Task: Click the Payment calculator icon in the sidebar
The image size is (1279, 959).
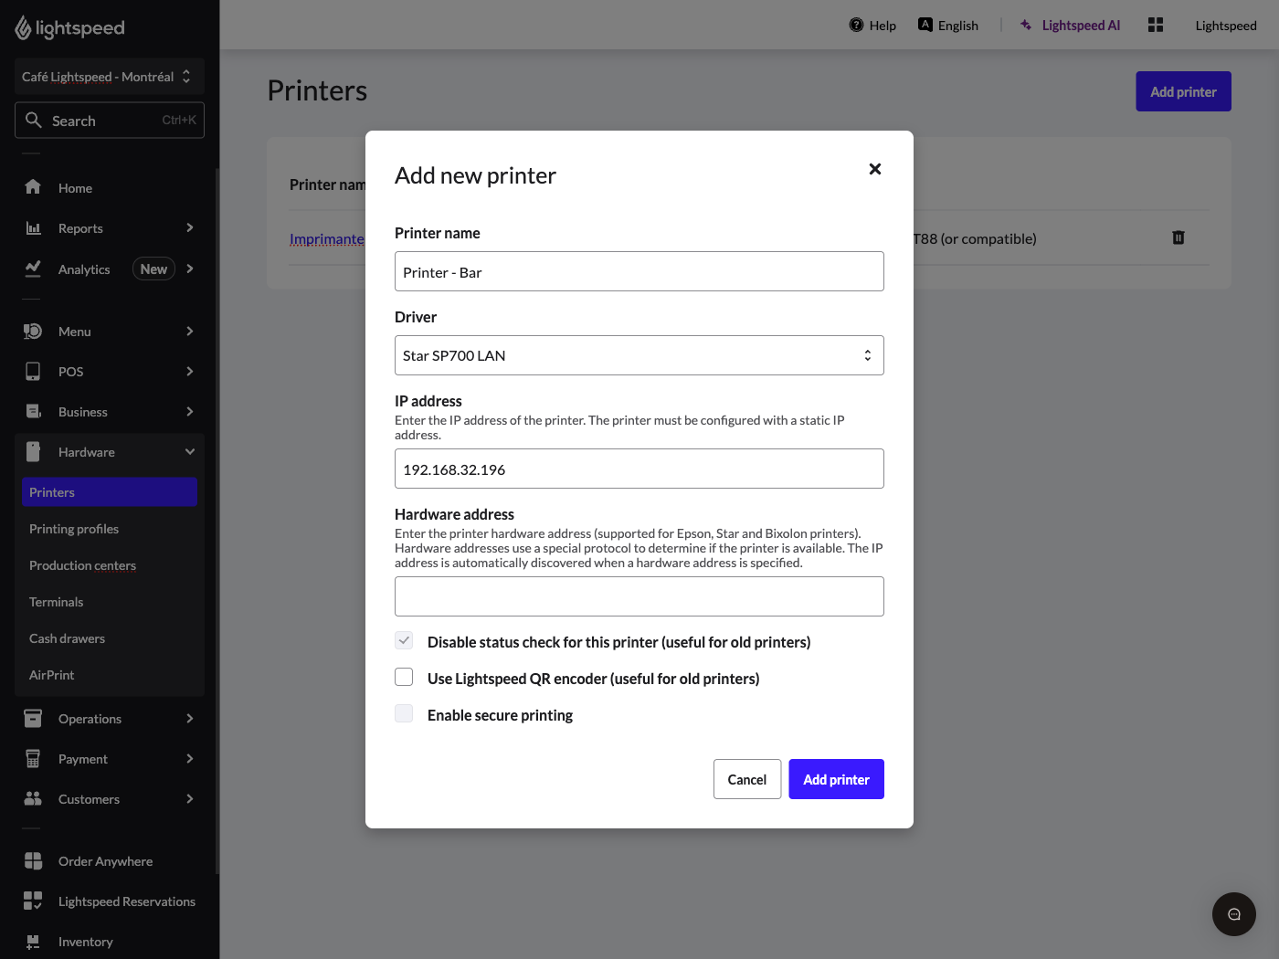Action: point(33,758)
